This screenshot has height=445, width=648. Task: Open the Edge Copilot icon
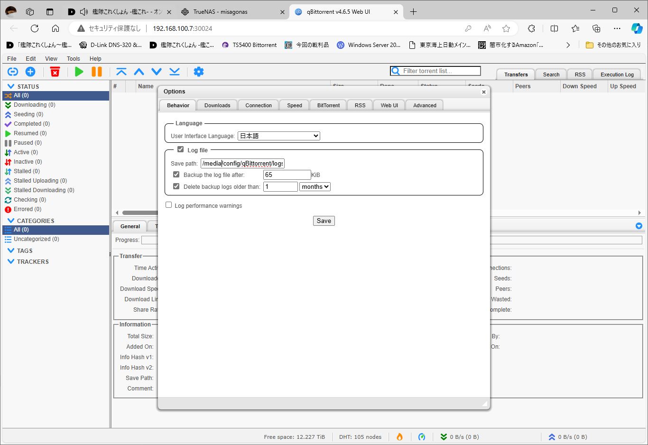point(637,28)
